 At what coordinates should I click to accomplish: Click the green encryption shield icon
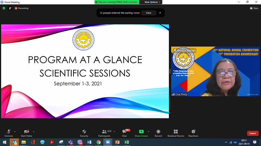(4, 8)
